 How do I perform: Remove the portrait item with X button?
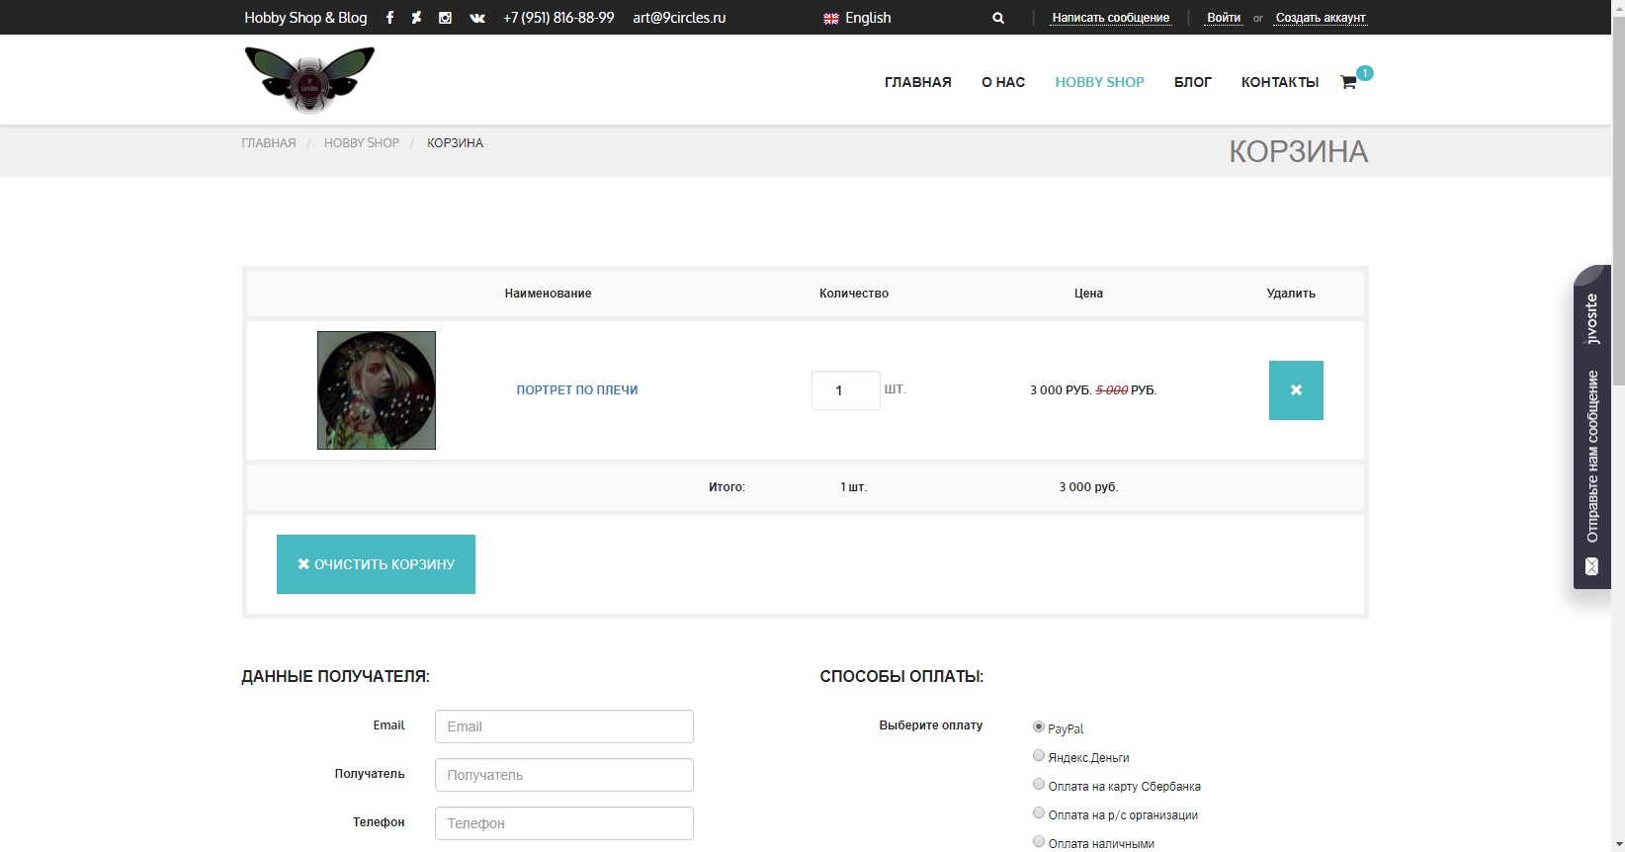pos(1296,390)
